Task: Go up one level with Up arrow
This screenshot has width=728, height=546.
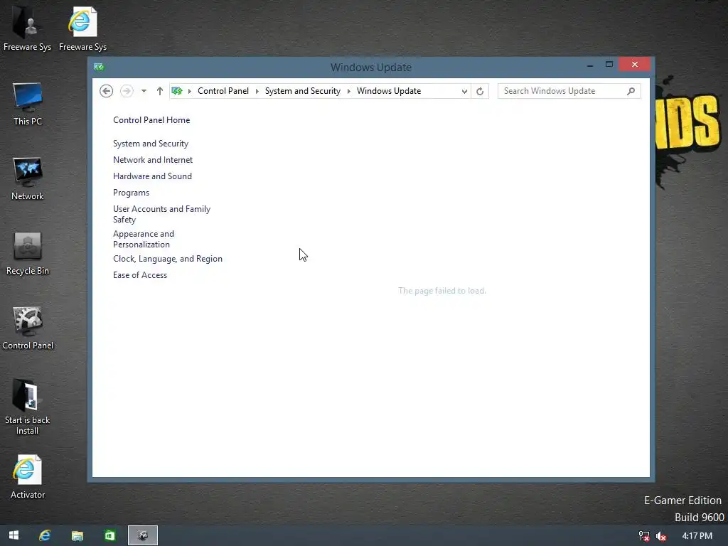Action: click(160, 91)
